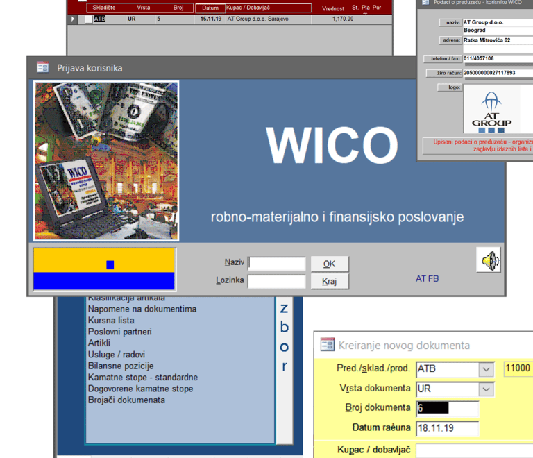The image size is (533, 458).
Task: Click the Kreiranje novog dokumenta window icon
Action: [x=328, y=344]
